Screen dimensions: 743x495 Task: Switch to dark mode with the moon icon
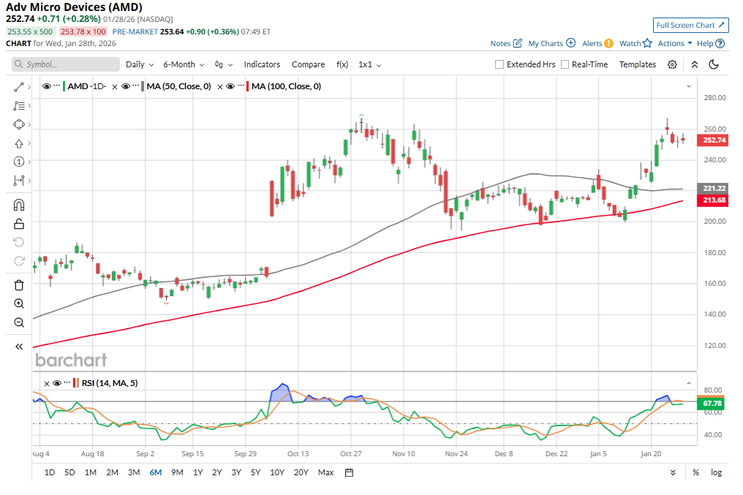click(714, 64)
